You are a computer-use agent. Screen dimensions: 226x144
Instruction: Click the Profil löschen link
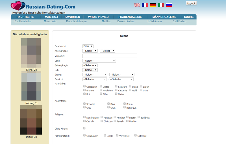pyautogui.click(x=179, y=21)
